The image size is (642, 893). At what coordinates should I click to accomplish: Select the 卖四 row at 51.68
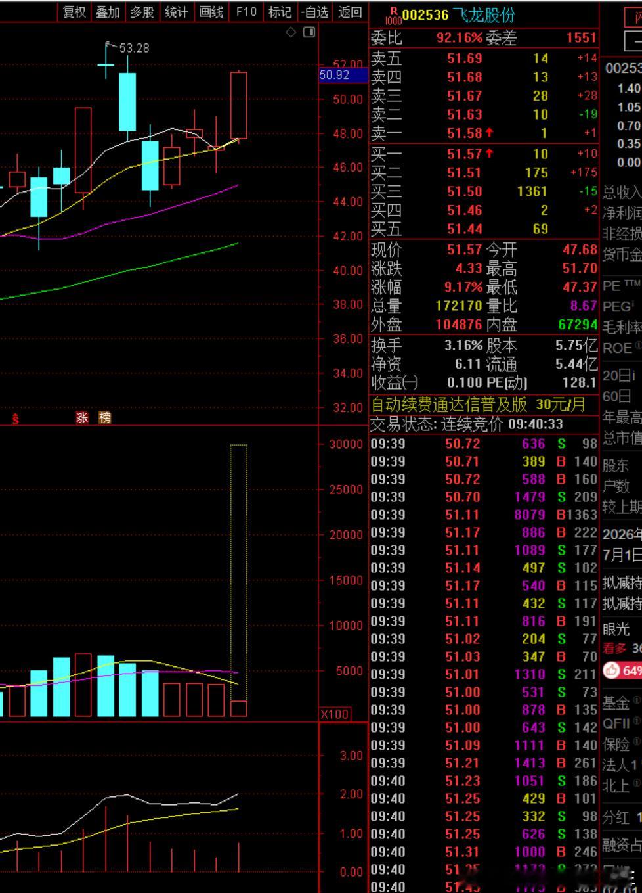484,77
